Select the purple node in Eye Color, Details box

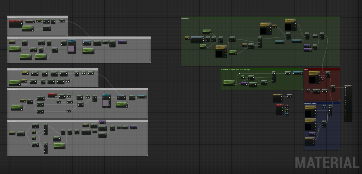click(x=312, y=134)
